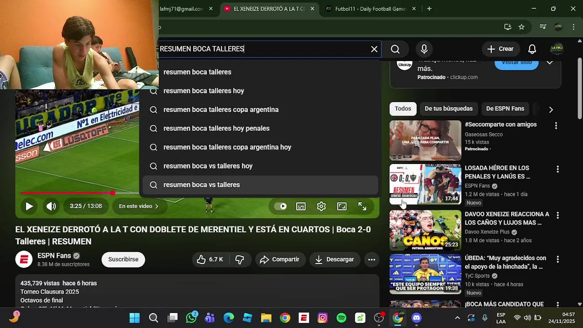Download the video via Descargar
583x328 pixels.
click(334, 260)
